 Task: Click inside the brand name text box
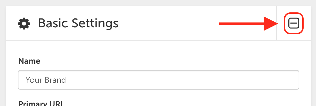158,80
